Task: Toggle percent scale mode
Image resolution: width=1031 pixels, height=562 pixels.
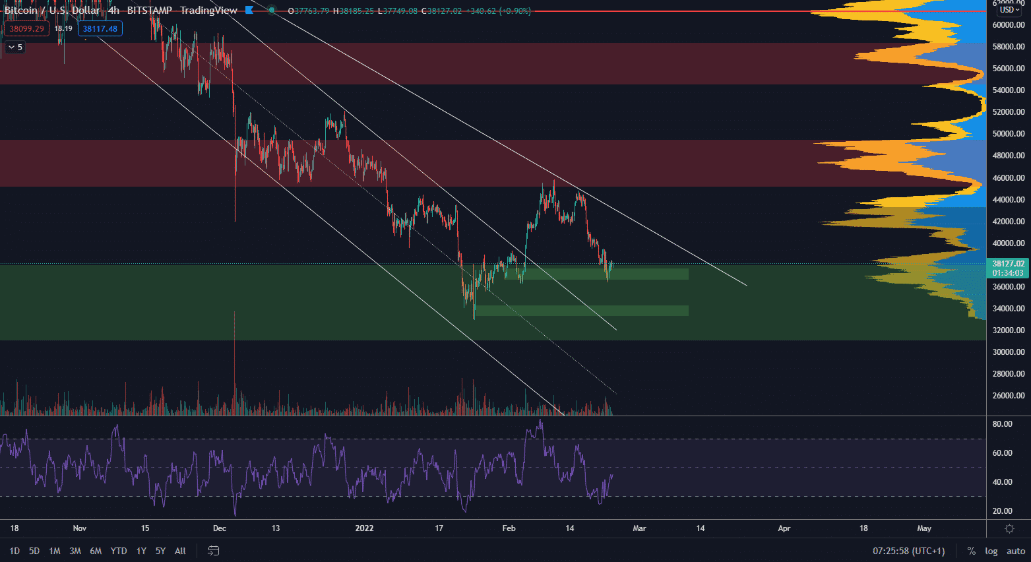Action: [971, 551]
